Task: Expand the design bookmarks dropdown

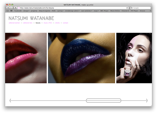Action: click(x=26, y=11)
